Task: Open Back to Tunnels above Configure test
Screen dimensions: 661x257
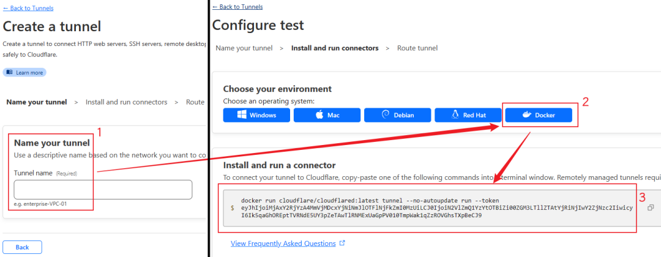Action: pos(237,7)
